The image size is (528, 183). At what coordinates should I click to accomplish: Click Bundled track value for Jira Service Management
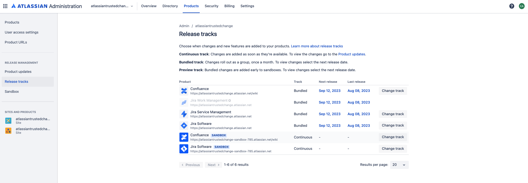300,114
